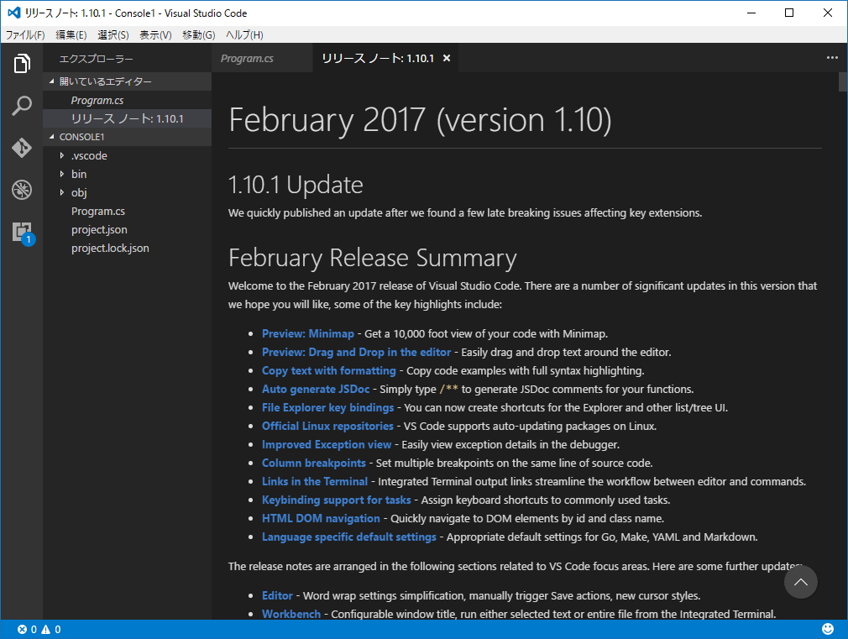Open the Search view in the activity bar
848x639 pixels.
(x=21, y=105)
